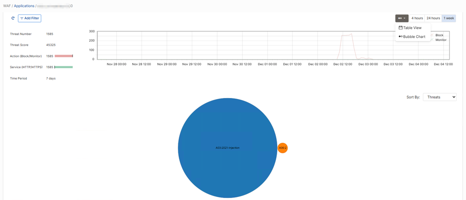Choose Bubble Chart from the menu
This screenshot has width=466, height=200.
click(413, 37)
